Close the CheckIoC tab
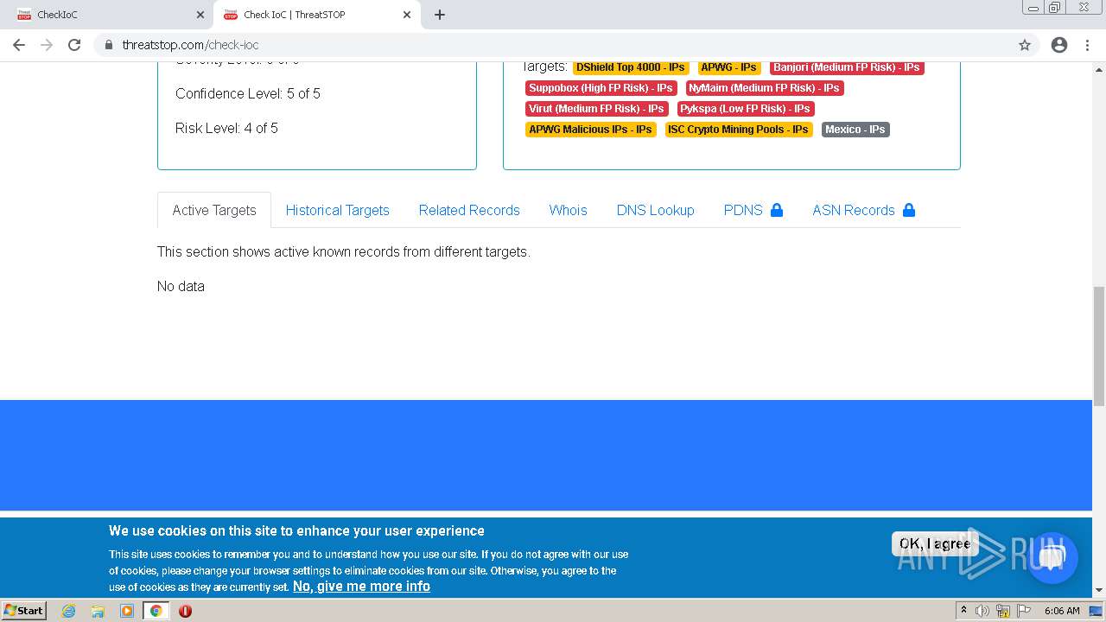 (200, 15)
